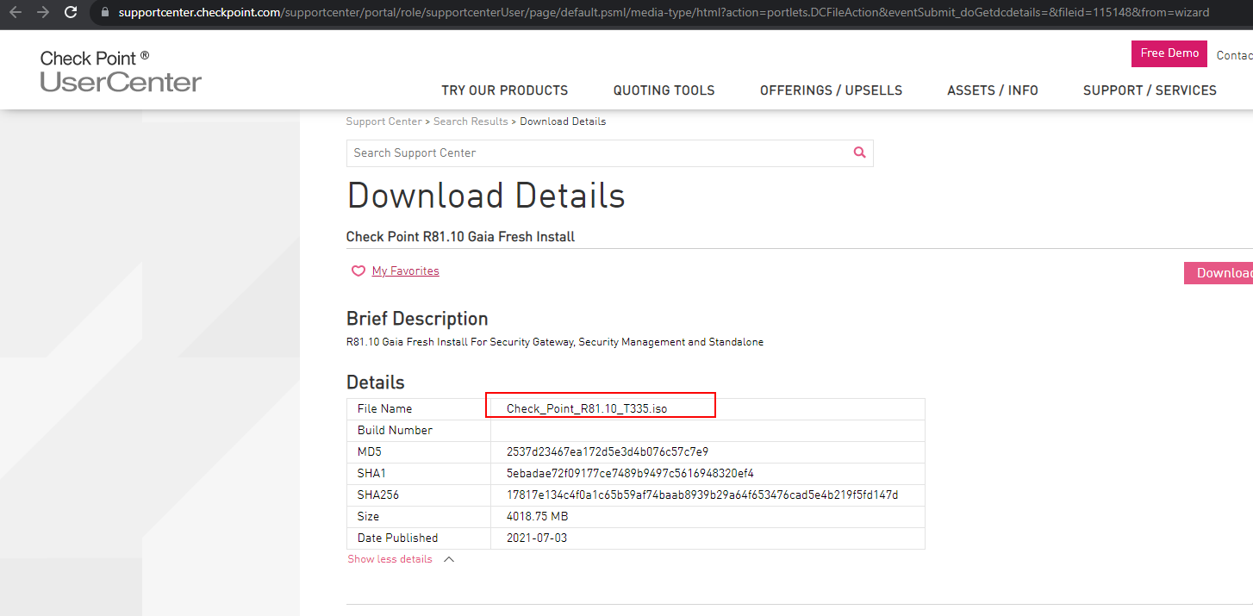Open ASSETS / INFO menu
Screen dimensions: 1253x616
[x=992, y=90]
